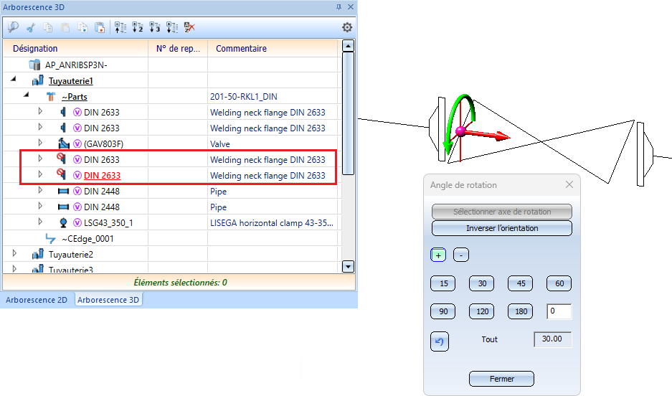Click Sélectionner axe de rotation button
This screenshot has width=672, height=396.
tap(502, 212)
